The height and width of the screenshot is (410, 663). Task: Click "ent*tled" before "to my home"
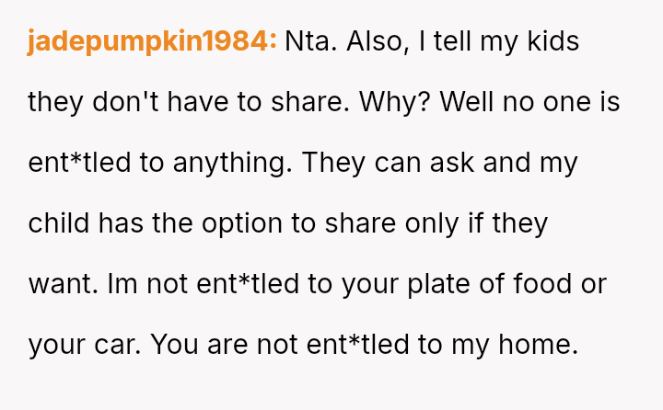(392, 346)
